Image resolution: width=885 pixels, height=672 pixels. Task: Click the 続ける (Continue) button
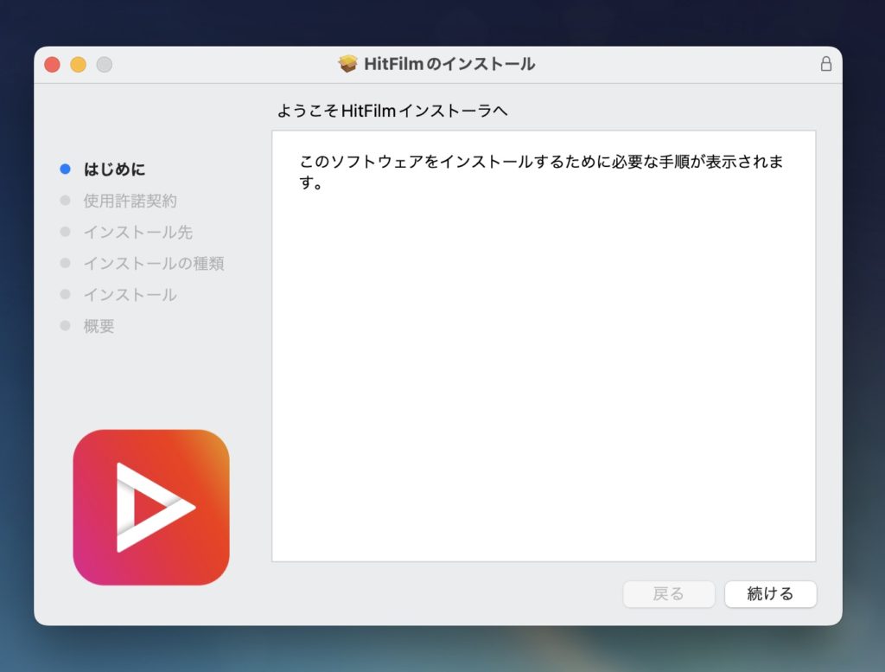770,594
